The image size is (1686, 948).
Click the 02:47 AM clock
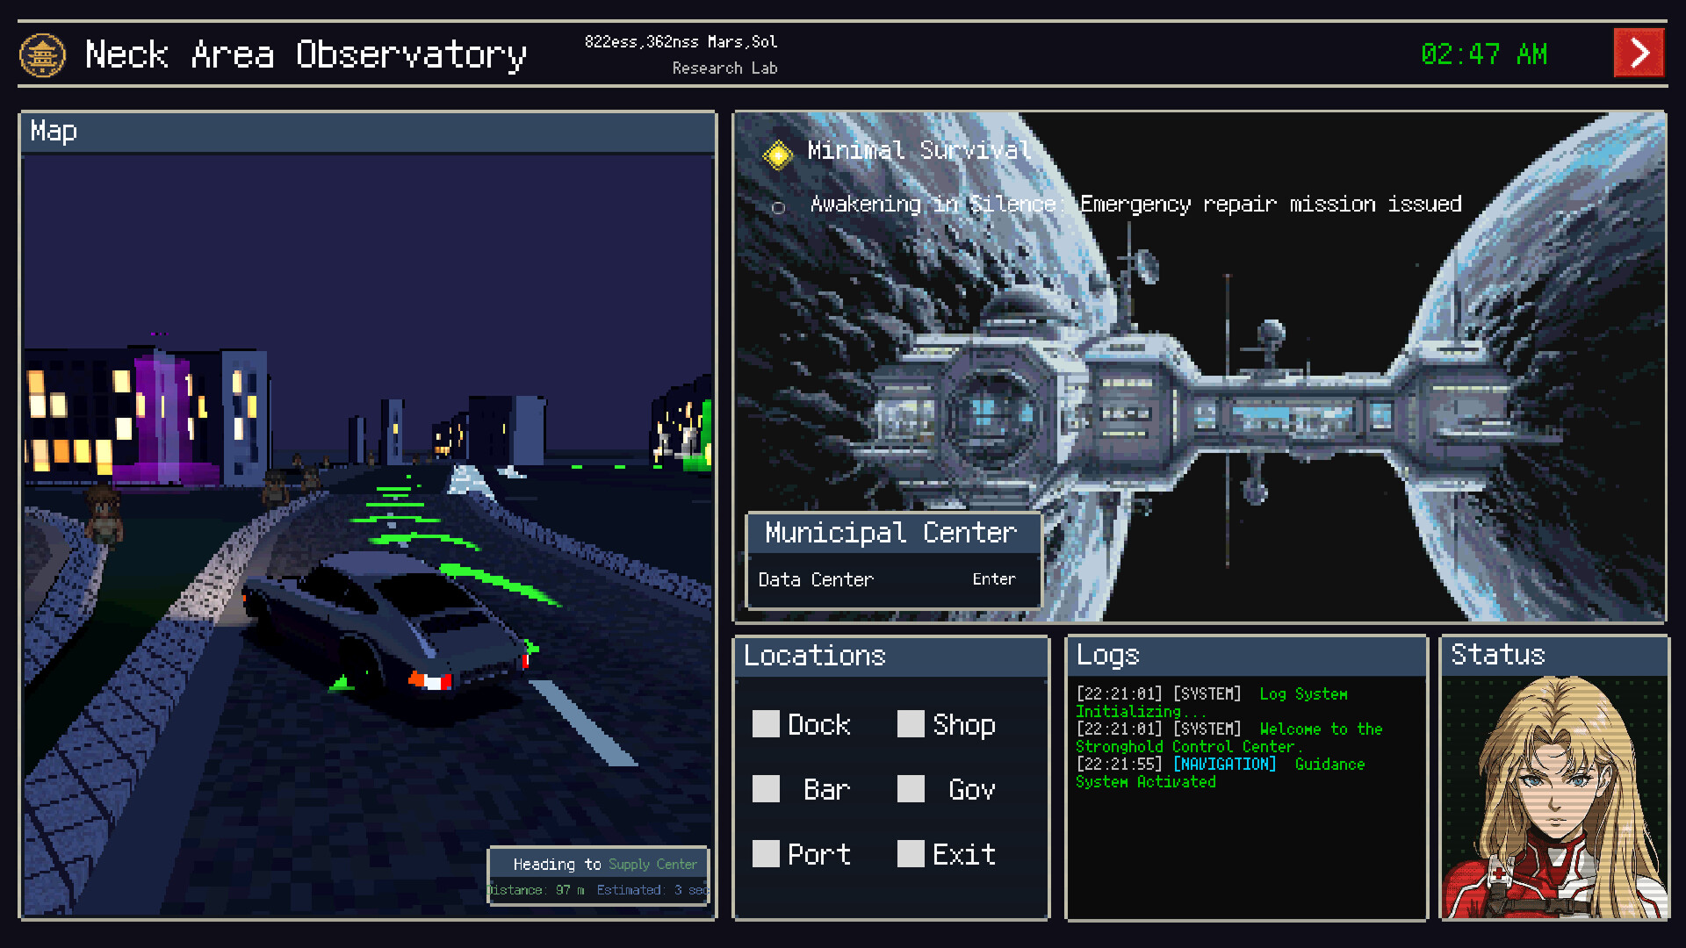1484,54
